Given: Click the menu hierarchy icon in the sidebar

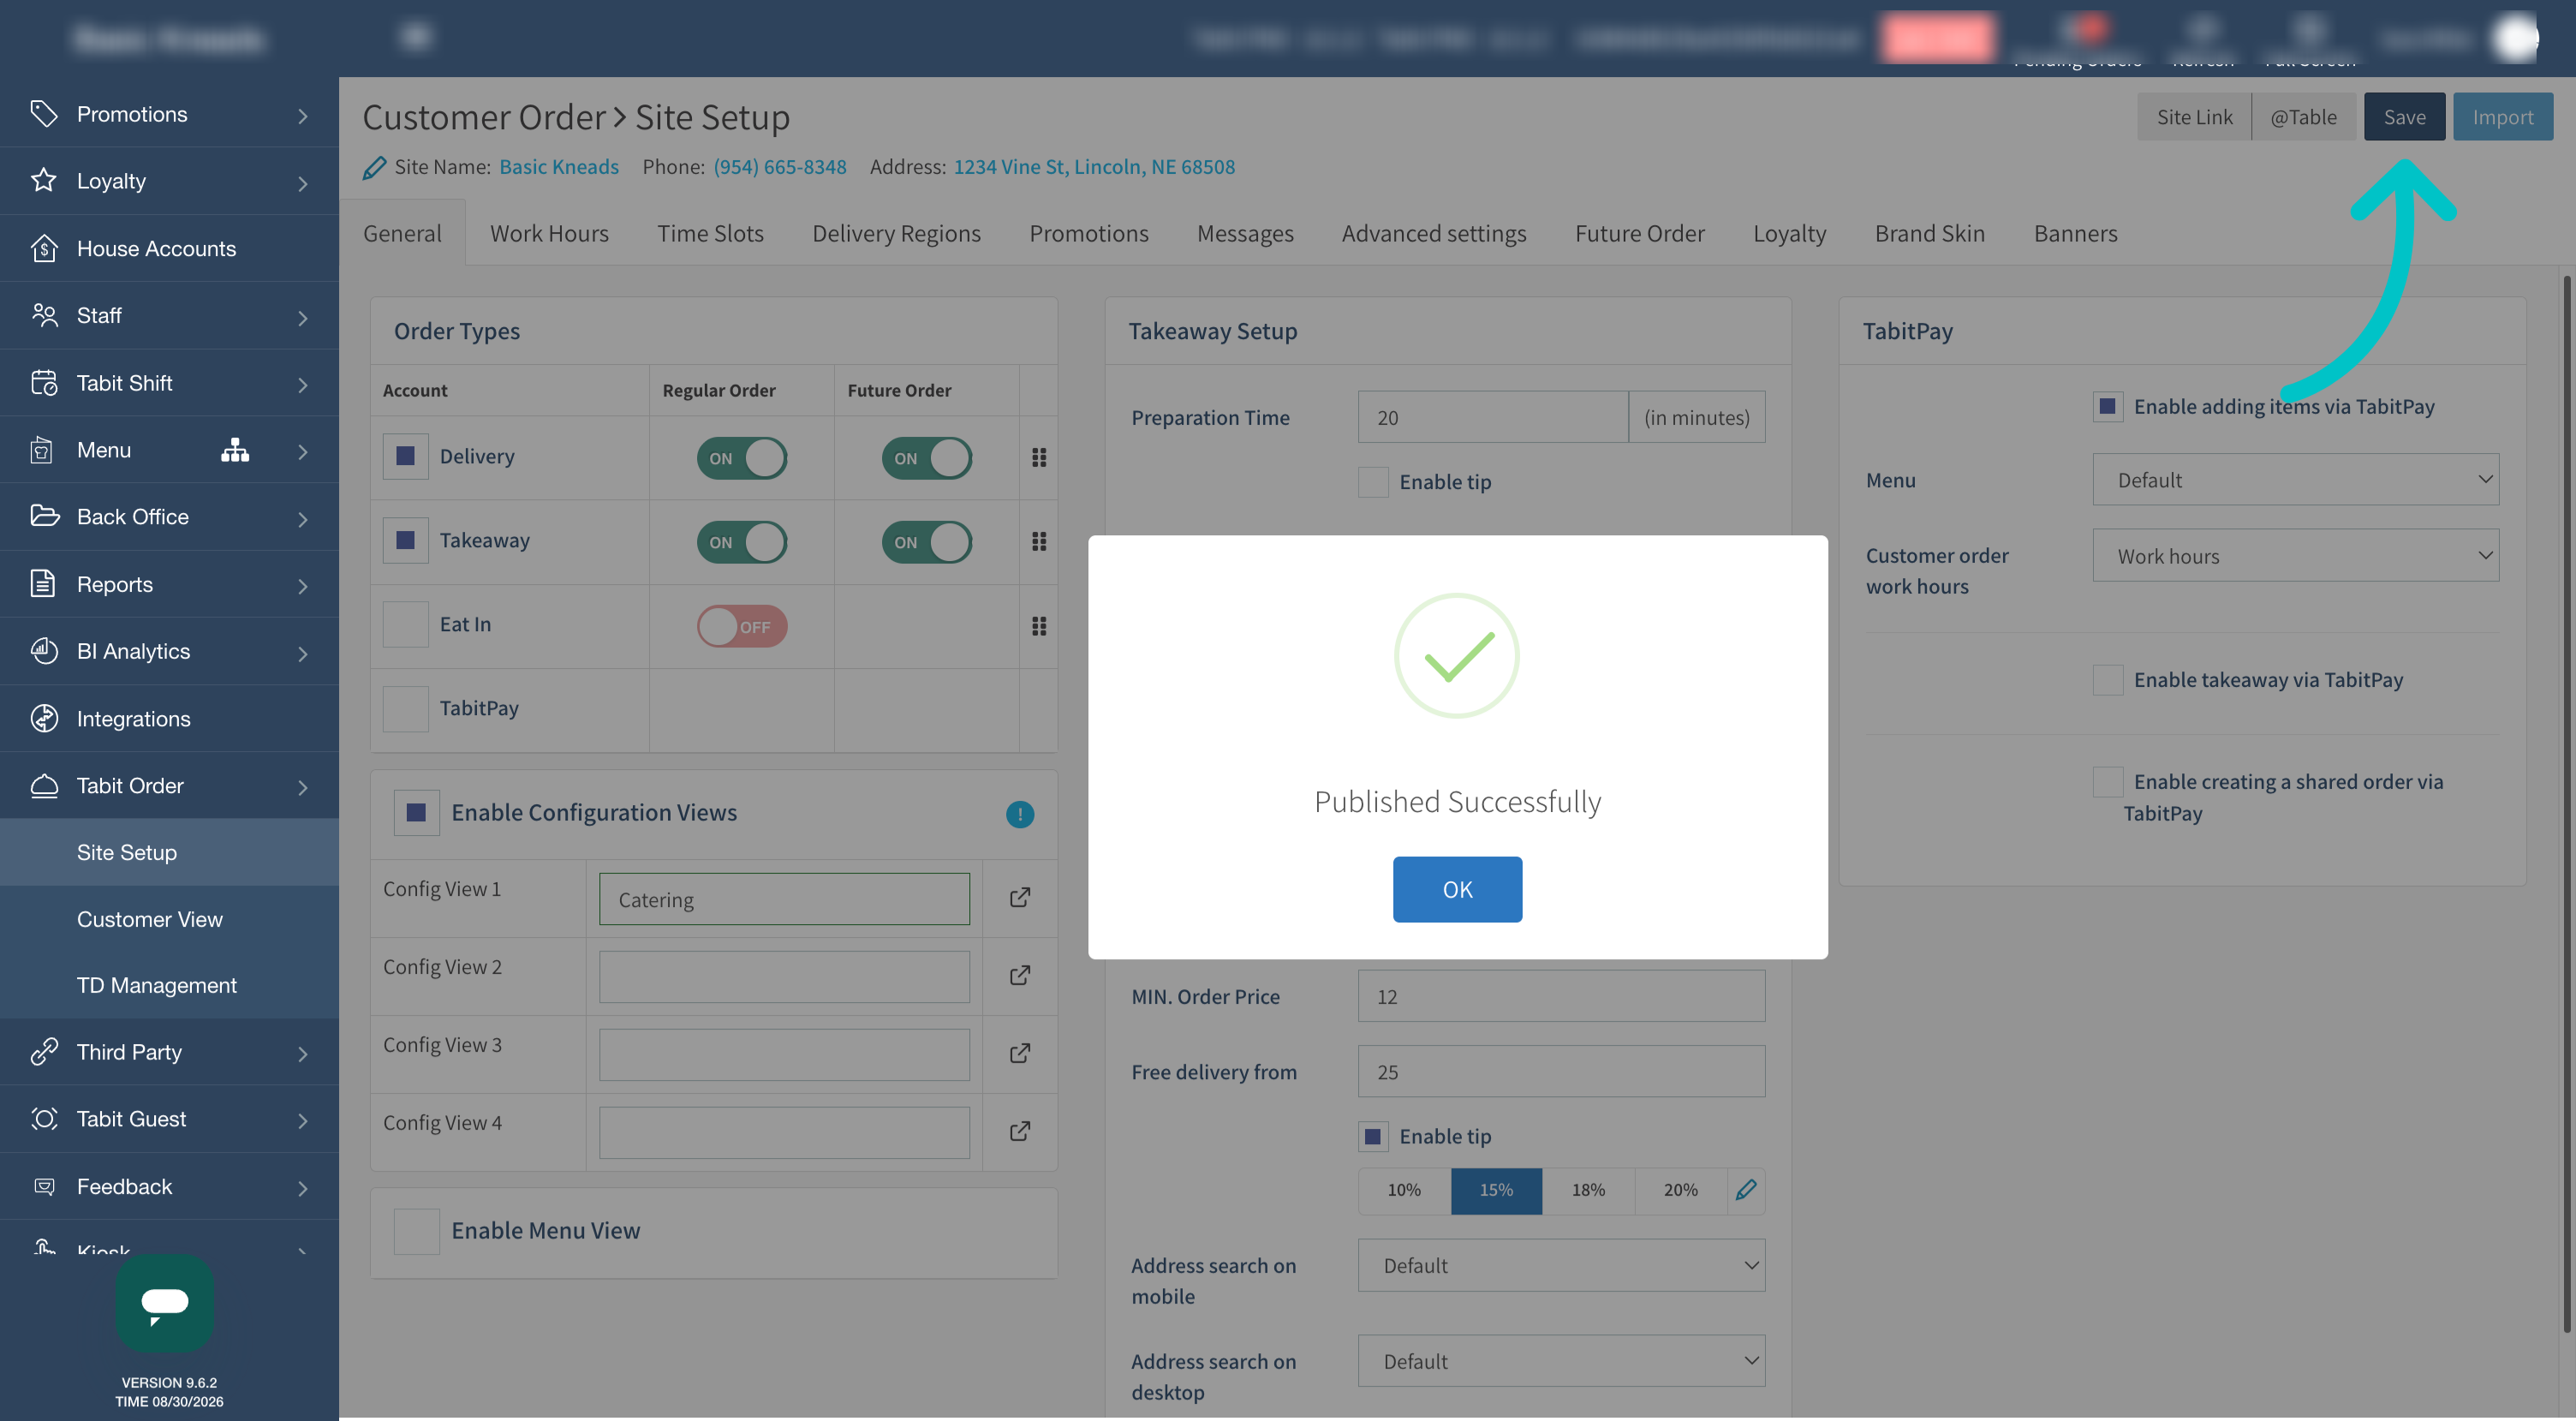Looking at the screenshot, I should pos(235,450).
